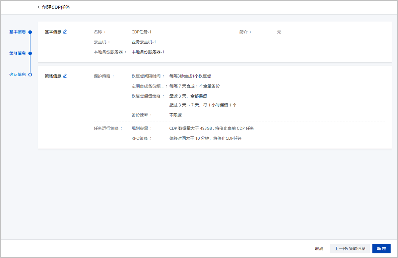Click the filled step dot beside 基本信息
398x258 pixels.
coord(30,32)
